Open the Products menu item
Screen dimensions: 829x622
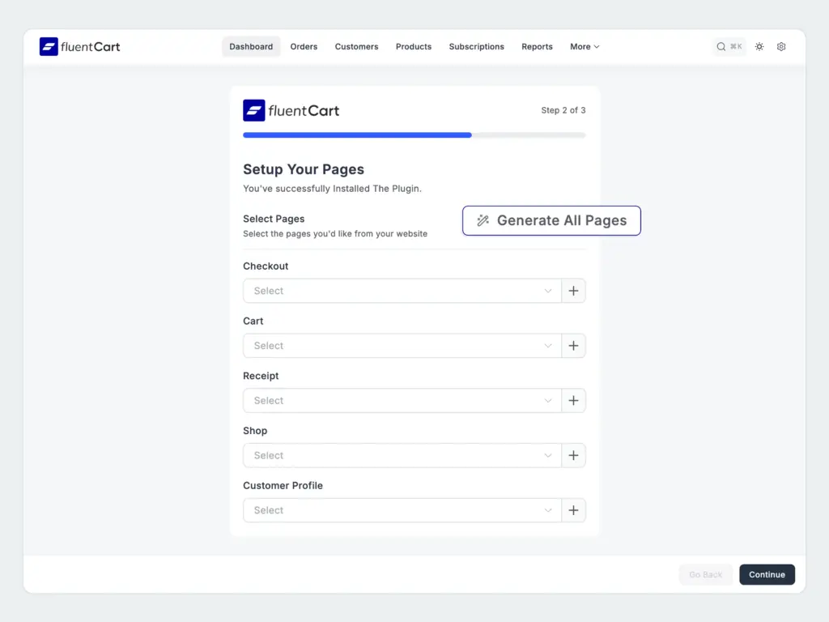(x=414, y=46)
